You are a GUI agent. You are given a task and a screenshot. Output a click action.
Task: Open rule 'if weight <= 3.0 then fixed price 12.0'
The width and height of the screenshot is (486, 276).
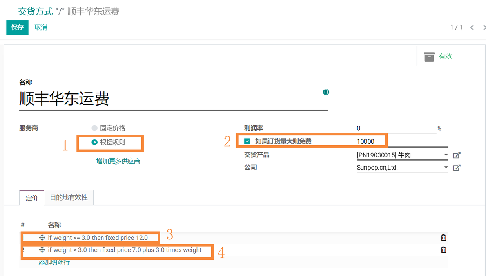(x=98, y=238)
